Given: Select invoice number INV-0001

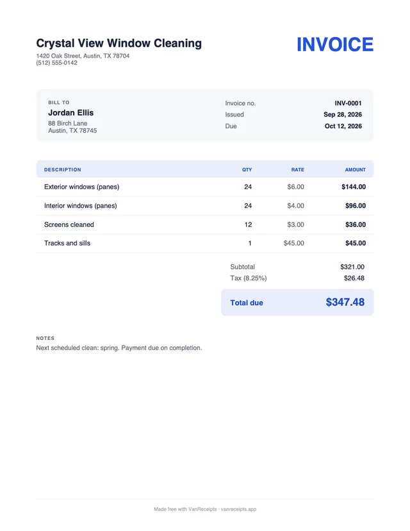Looking at the screenshot, I should tap(348, 103).
